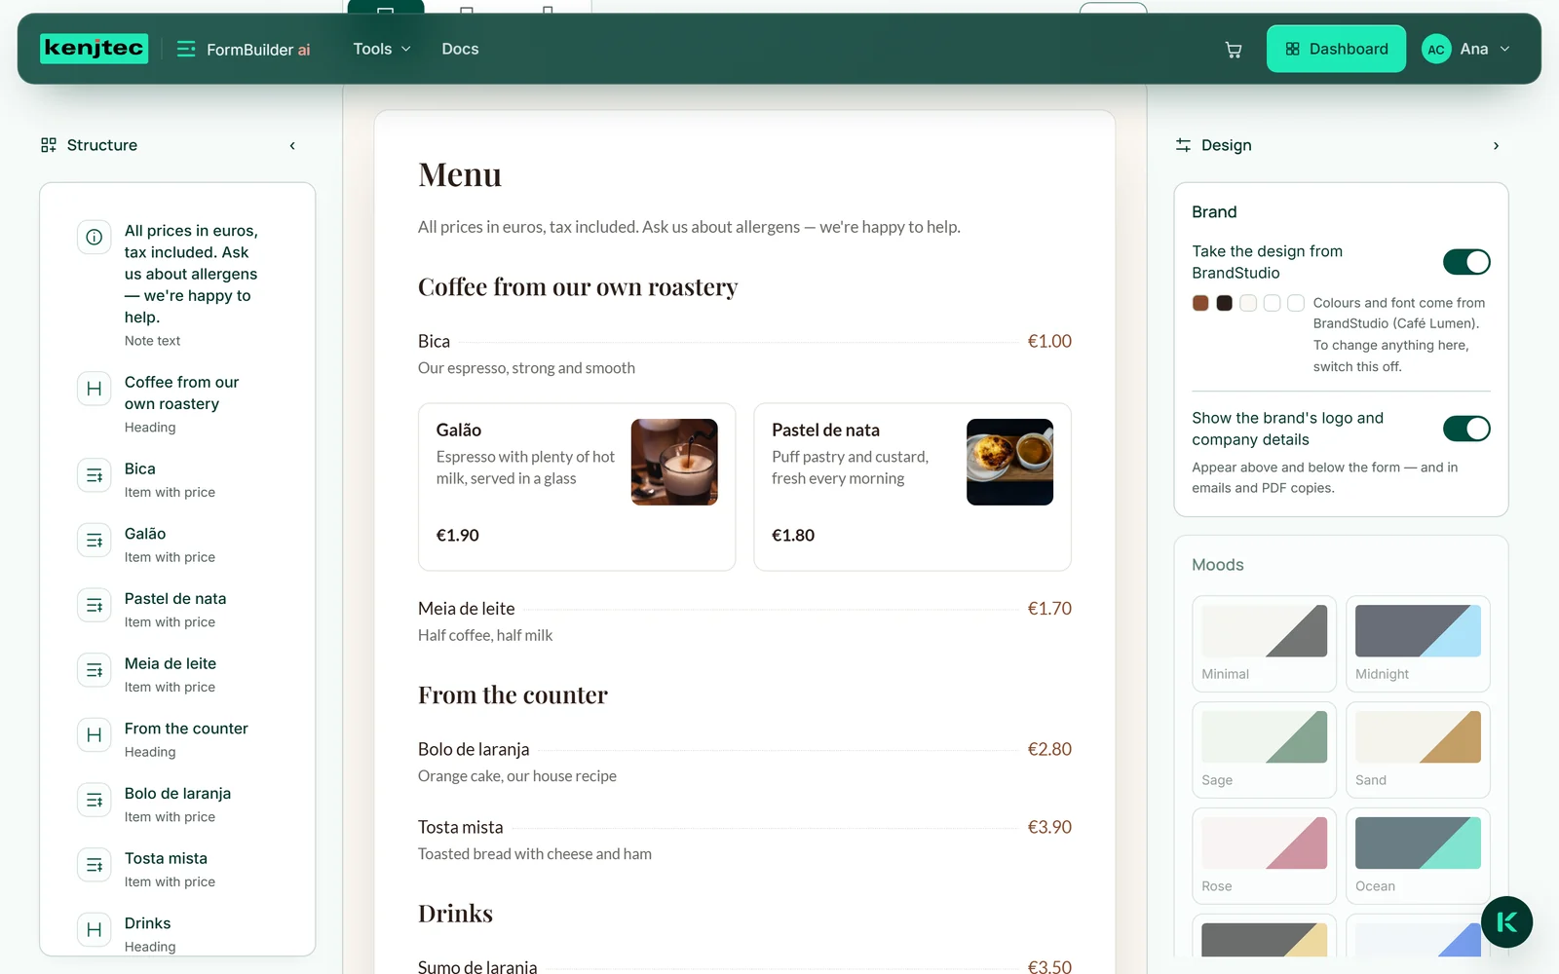This screenshot has width=1559, height=974.
Task: Toggle Take the design from BrandStudio
Action: tap(1466, 262)
